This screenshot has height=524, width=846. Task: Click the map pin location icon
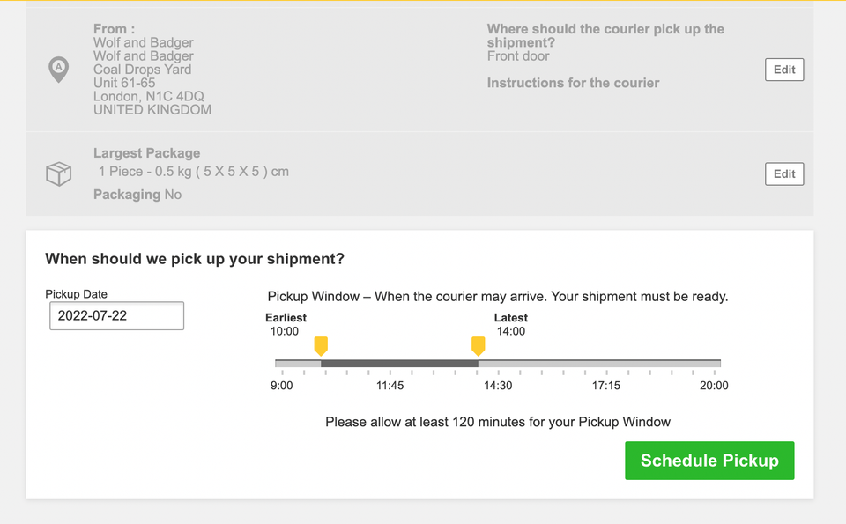coord(58,70)
